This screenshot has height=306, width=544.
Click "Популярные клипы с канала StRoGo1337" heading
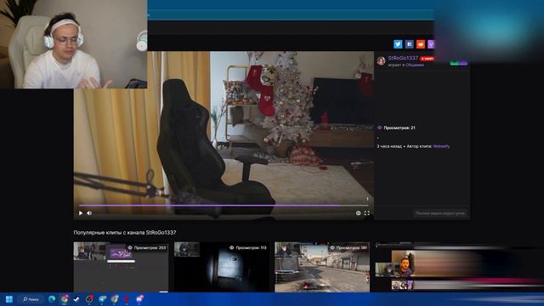click(x=125, y=232)
